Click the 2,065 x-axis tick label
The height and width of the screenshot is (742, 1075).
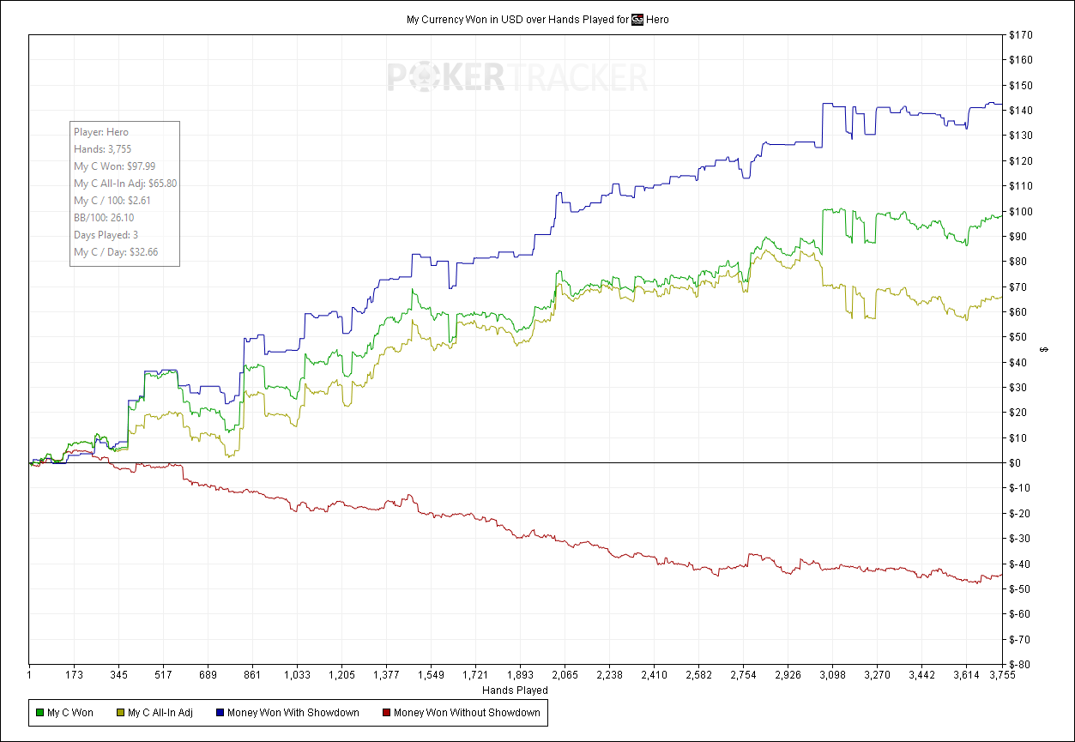pyautogui.click(x=565, y=675)
